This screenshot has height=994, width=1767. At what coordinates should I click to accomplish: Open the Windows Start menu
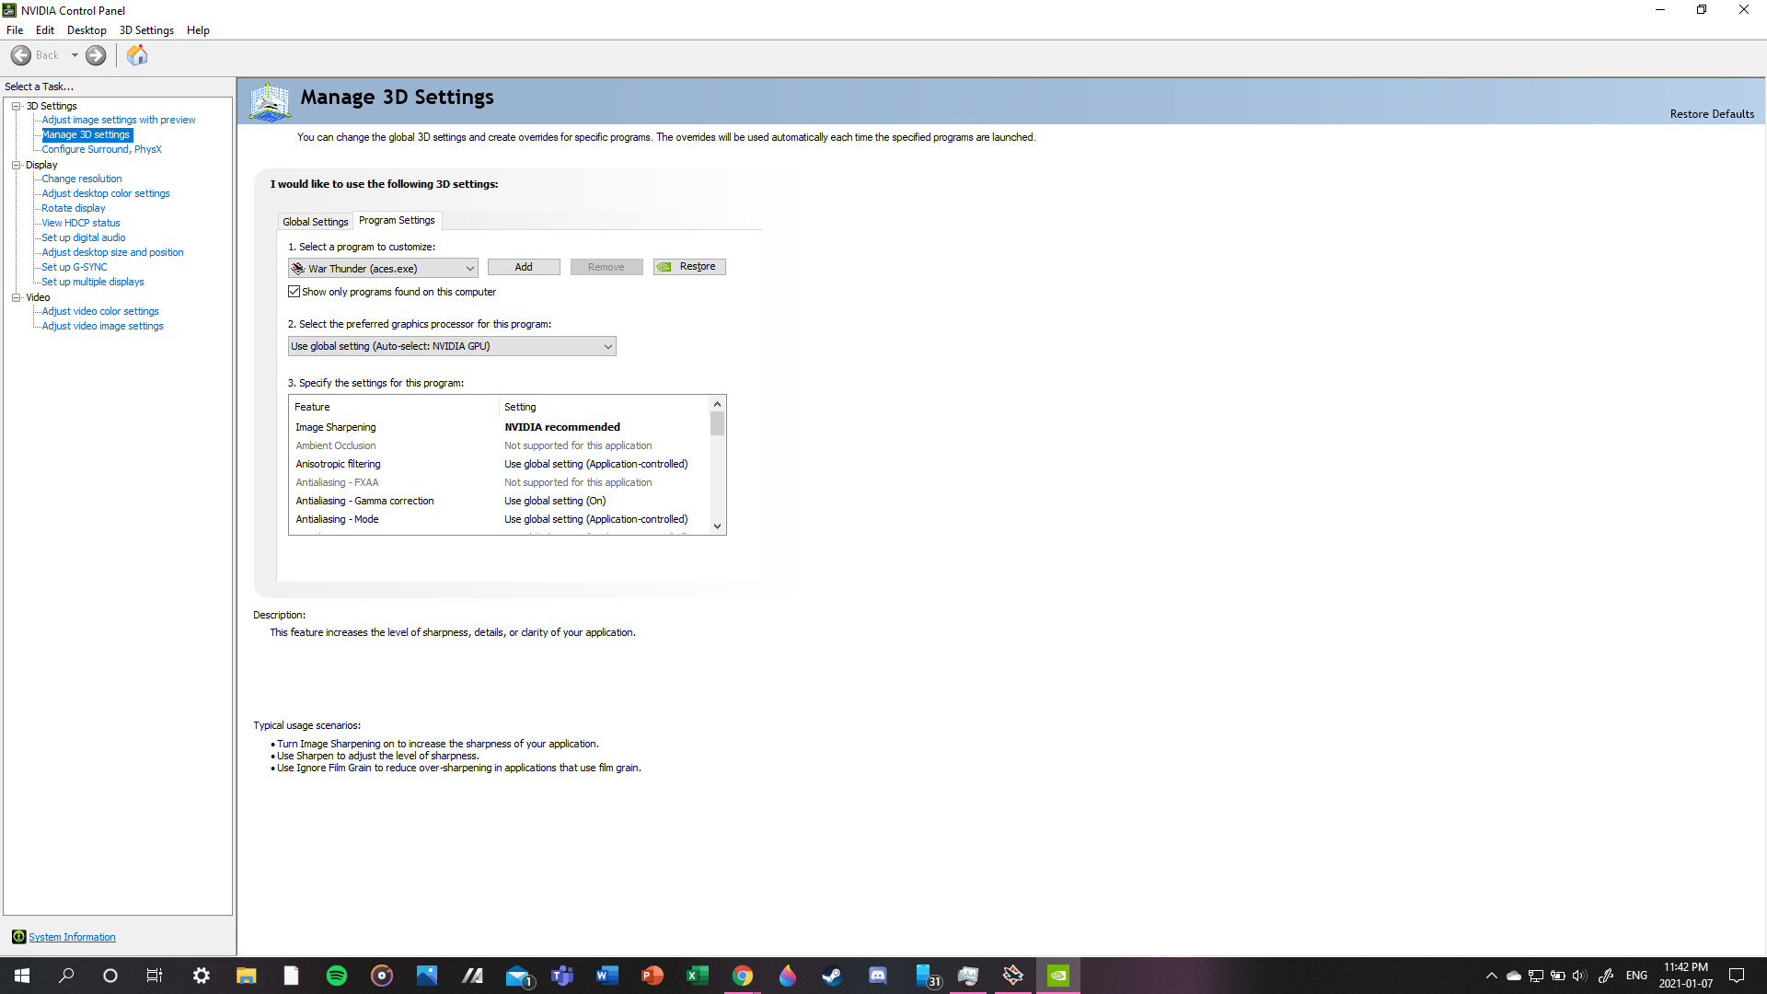[x=22, y=976]
